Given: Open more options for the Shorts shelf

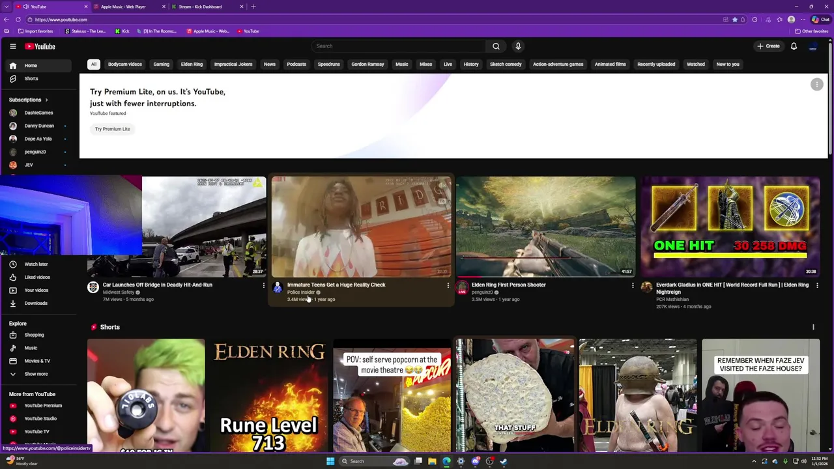Looking at the screenshot, I should pyautogui.click(x=813, y=327).
